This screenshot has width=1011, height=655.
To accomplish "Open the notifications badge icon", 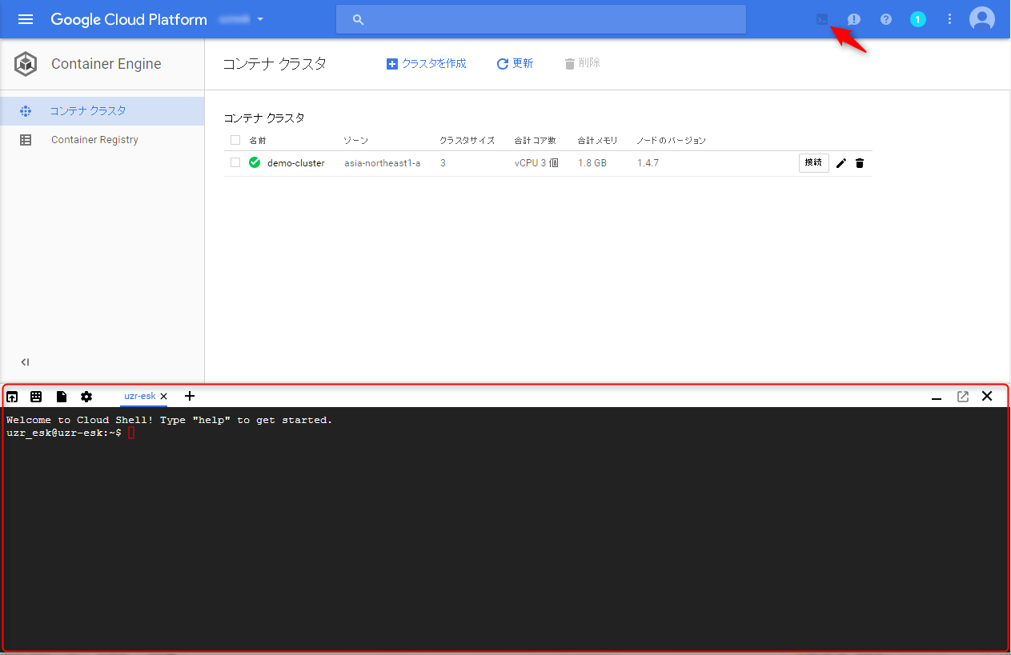I will point(918,19).
